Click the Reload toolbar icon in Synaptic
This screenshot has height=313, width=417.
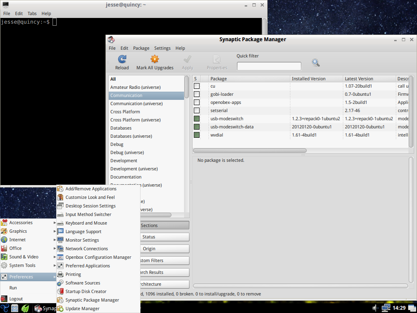122,59
